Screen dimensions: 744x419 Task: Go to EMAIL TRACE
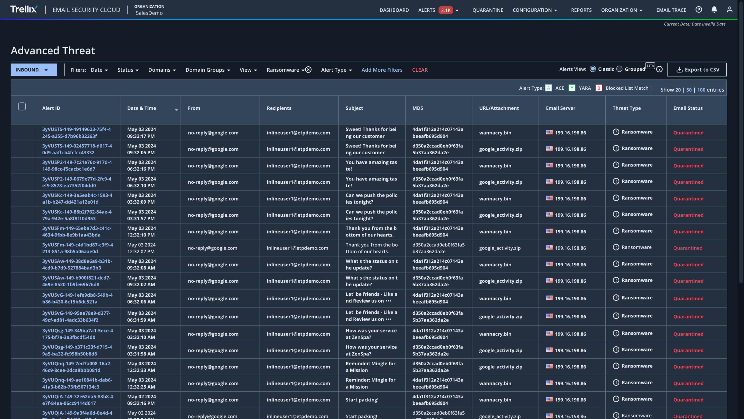point(671,10)
